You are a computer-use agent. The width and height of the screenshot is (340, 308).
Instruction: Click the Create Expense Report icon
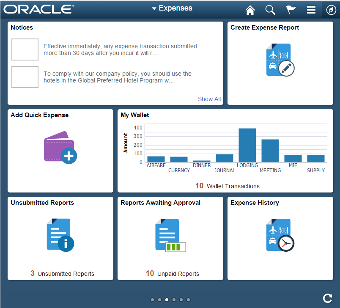[x=280, y=60]
